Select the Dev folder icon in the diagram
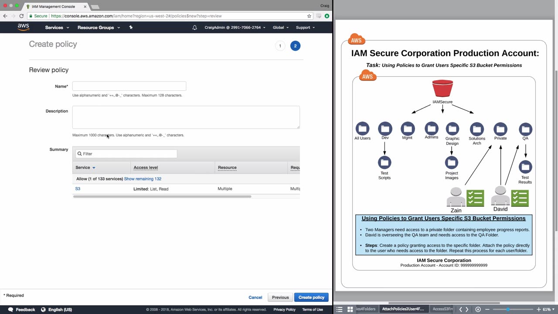Screen dimensions: 558x314 pos(385,129)
